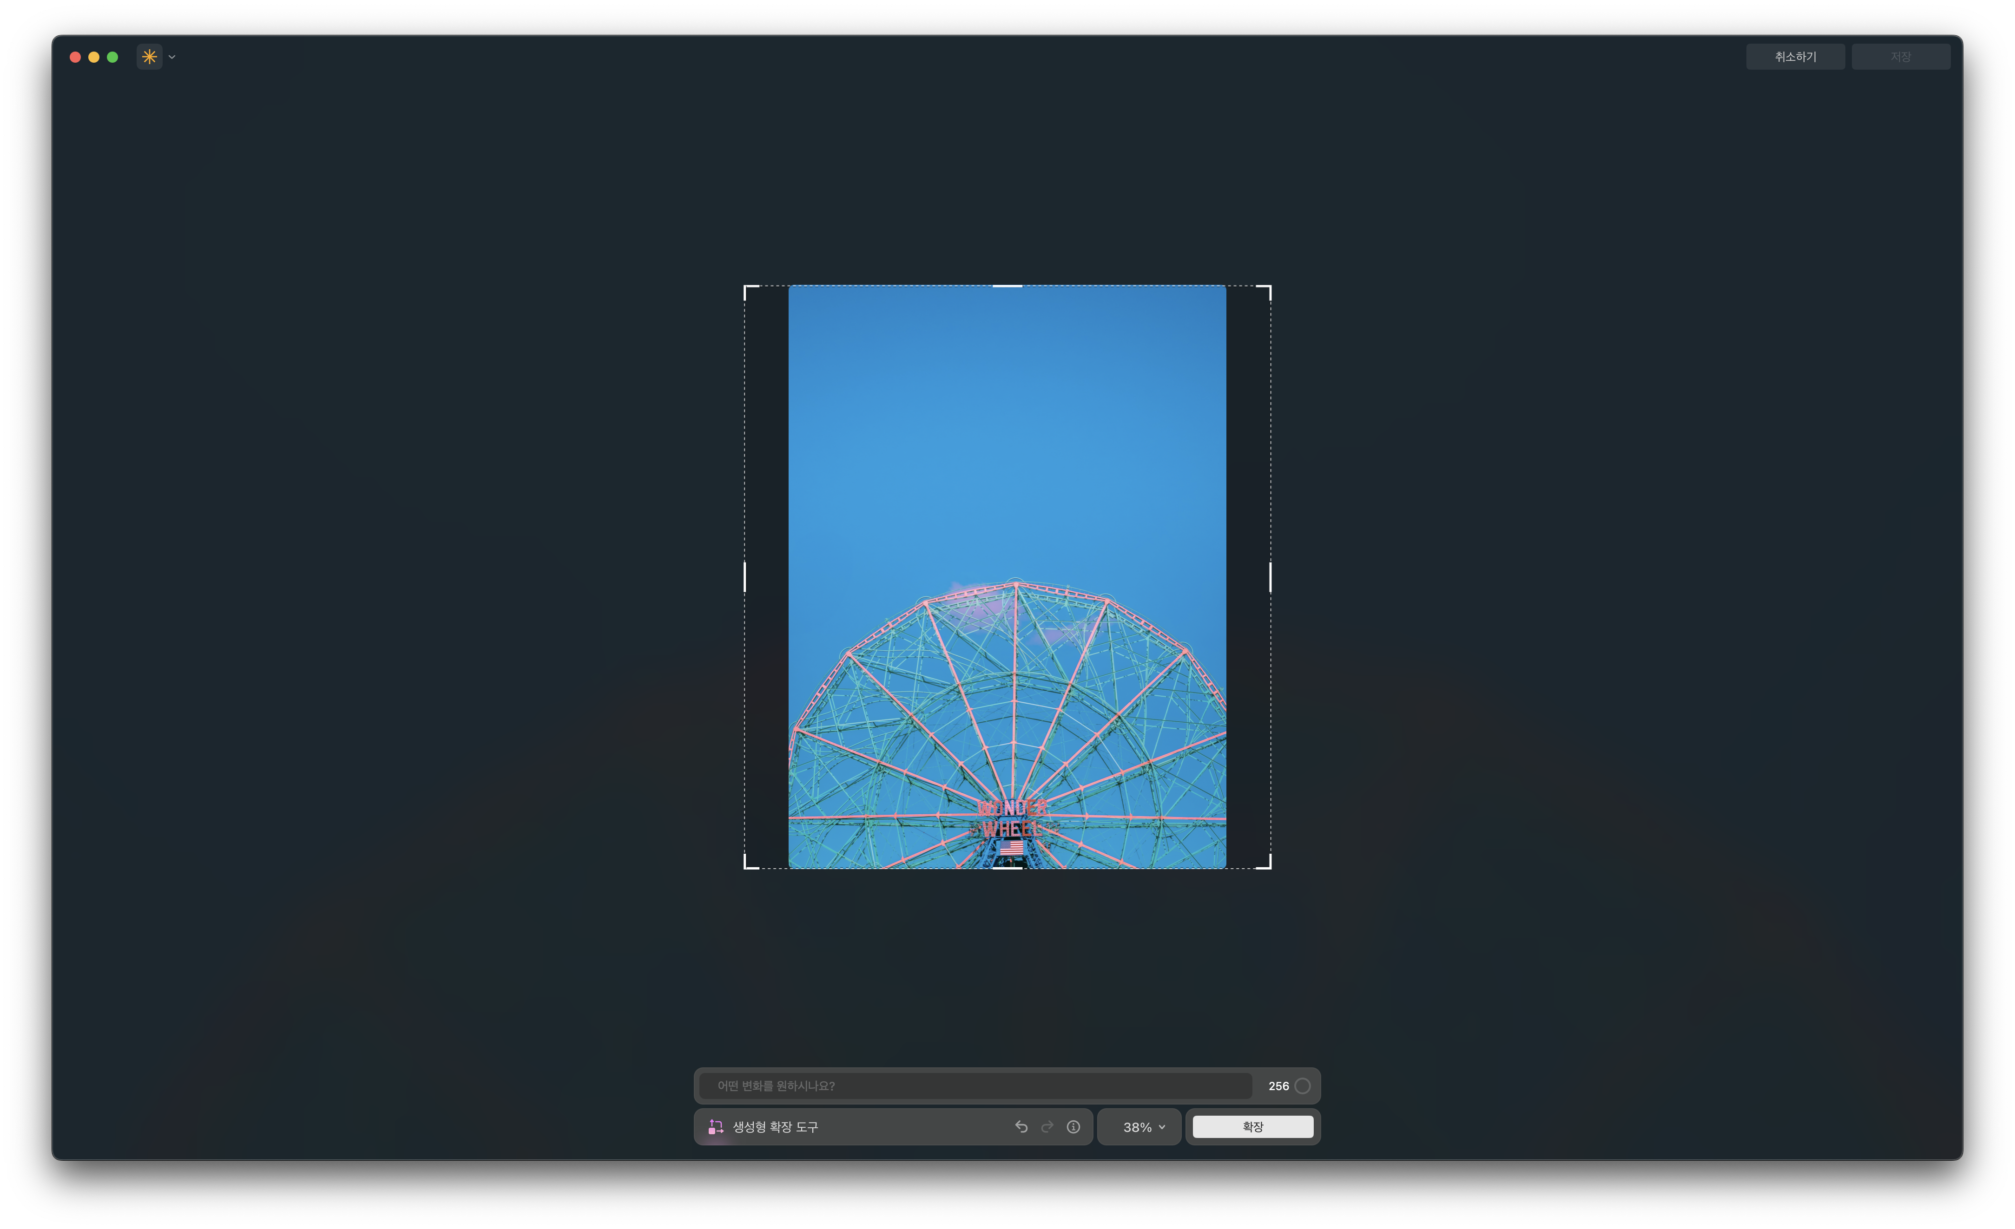Click the top-left crop corner handle
This screenshot has height=1229, width=2015.
tap(747, 288)
